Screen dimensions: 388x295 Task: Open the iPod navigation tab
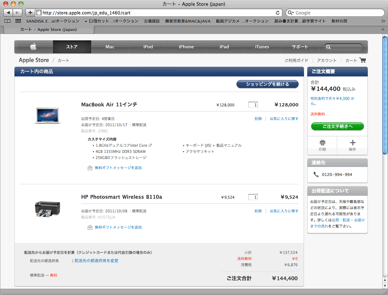click(148, 47)
